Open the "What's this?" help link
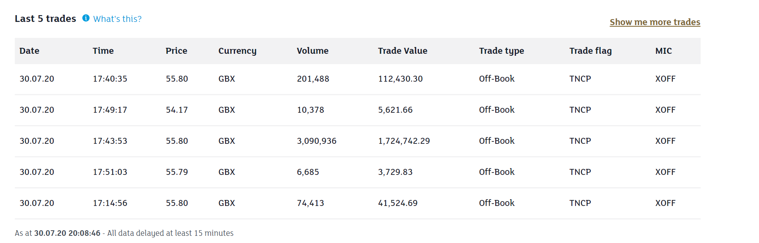The width and height of the screenshot is (759, 243). [117, 19]
